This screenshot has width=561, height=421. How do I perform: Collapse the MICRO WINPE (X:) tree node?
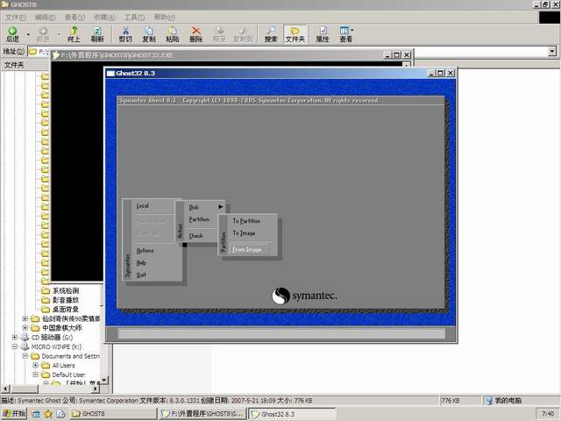tap(15, 346)
